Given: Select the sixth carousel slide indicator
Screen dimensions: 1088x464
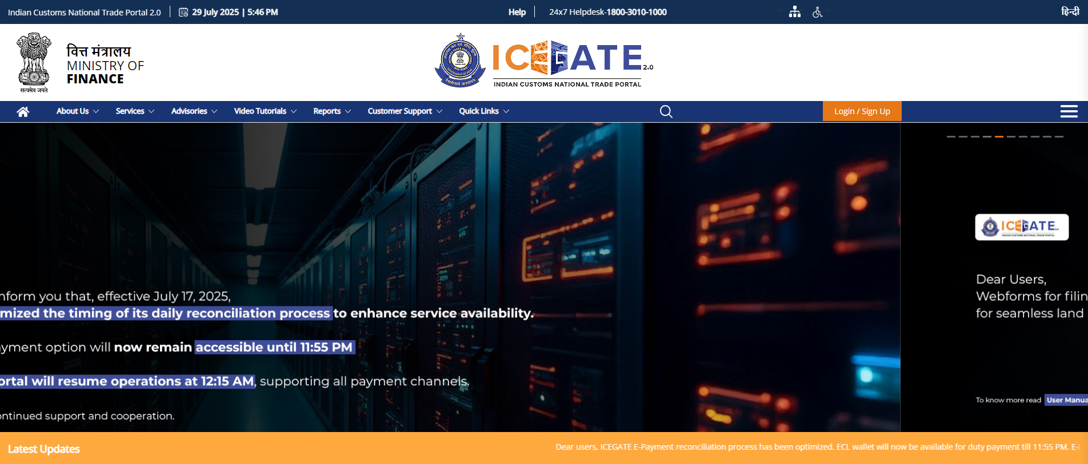Looking at the screenshot, I should click(1011, 137).
